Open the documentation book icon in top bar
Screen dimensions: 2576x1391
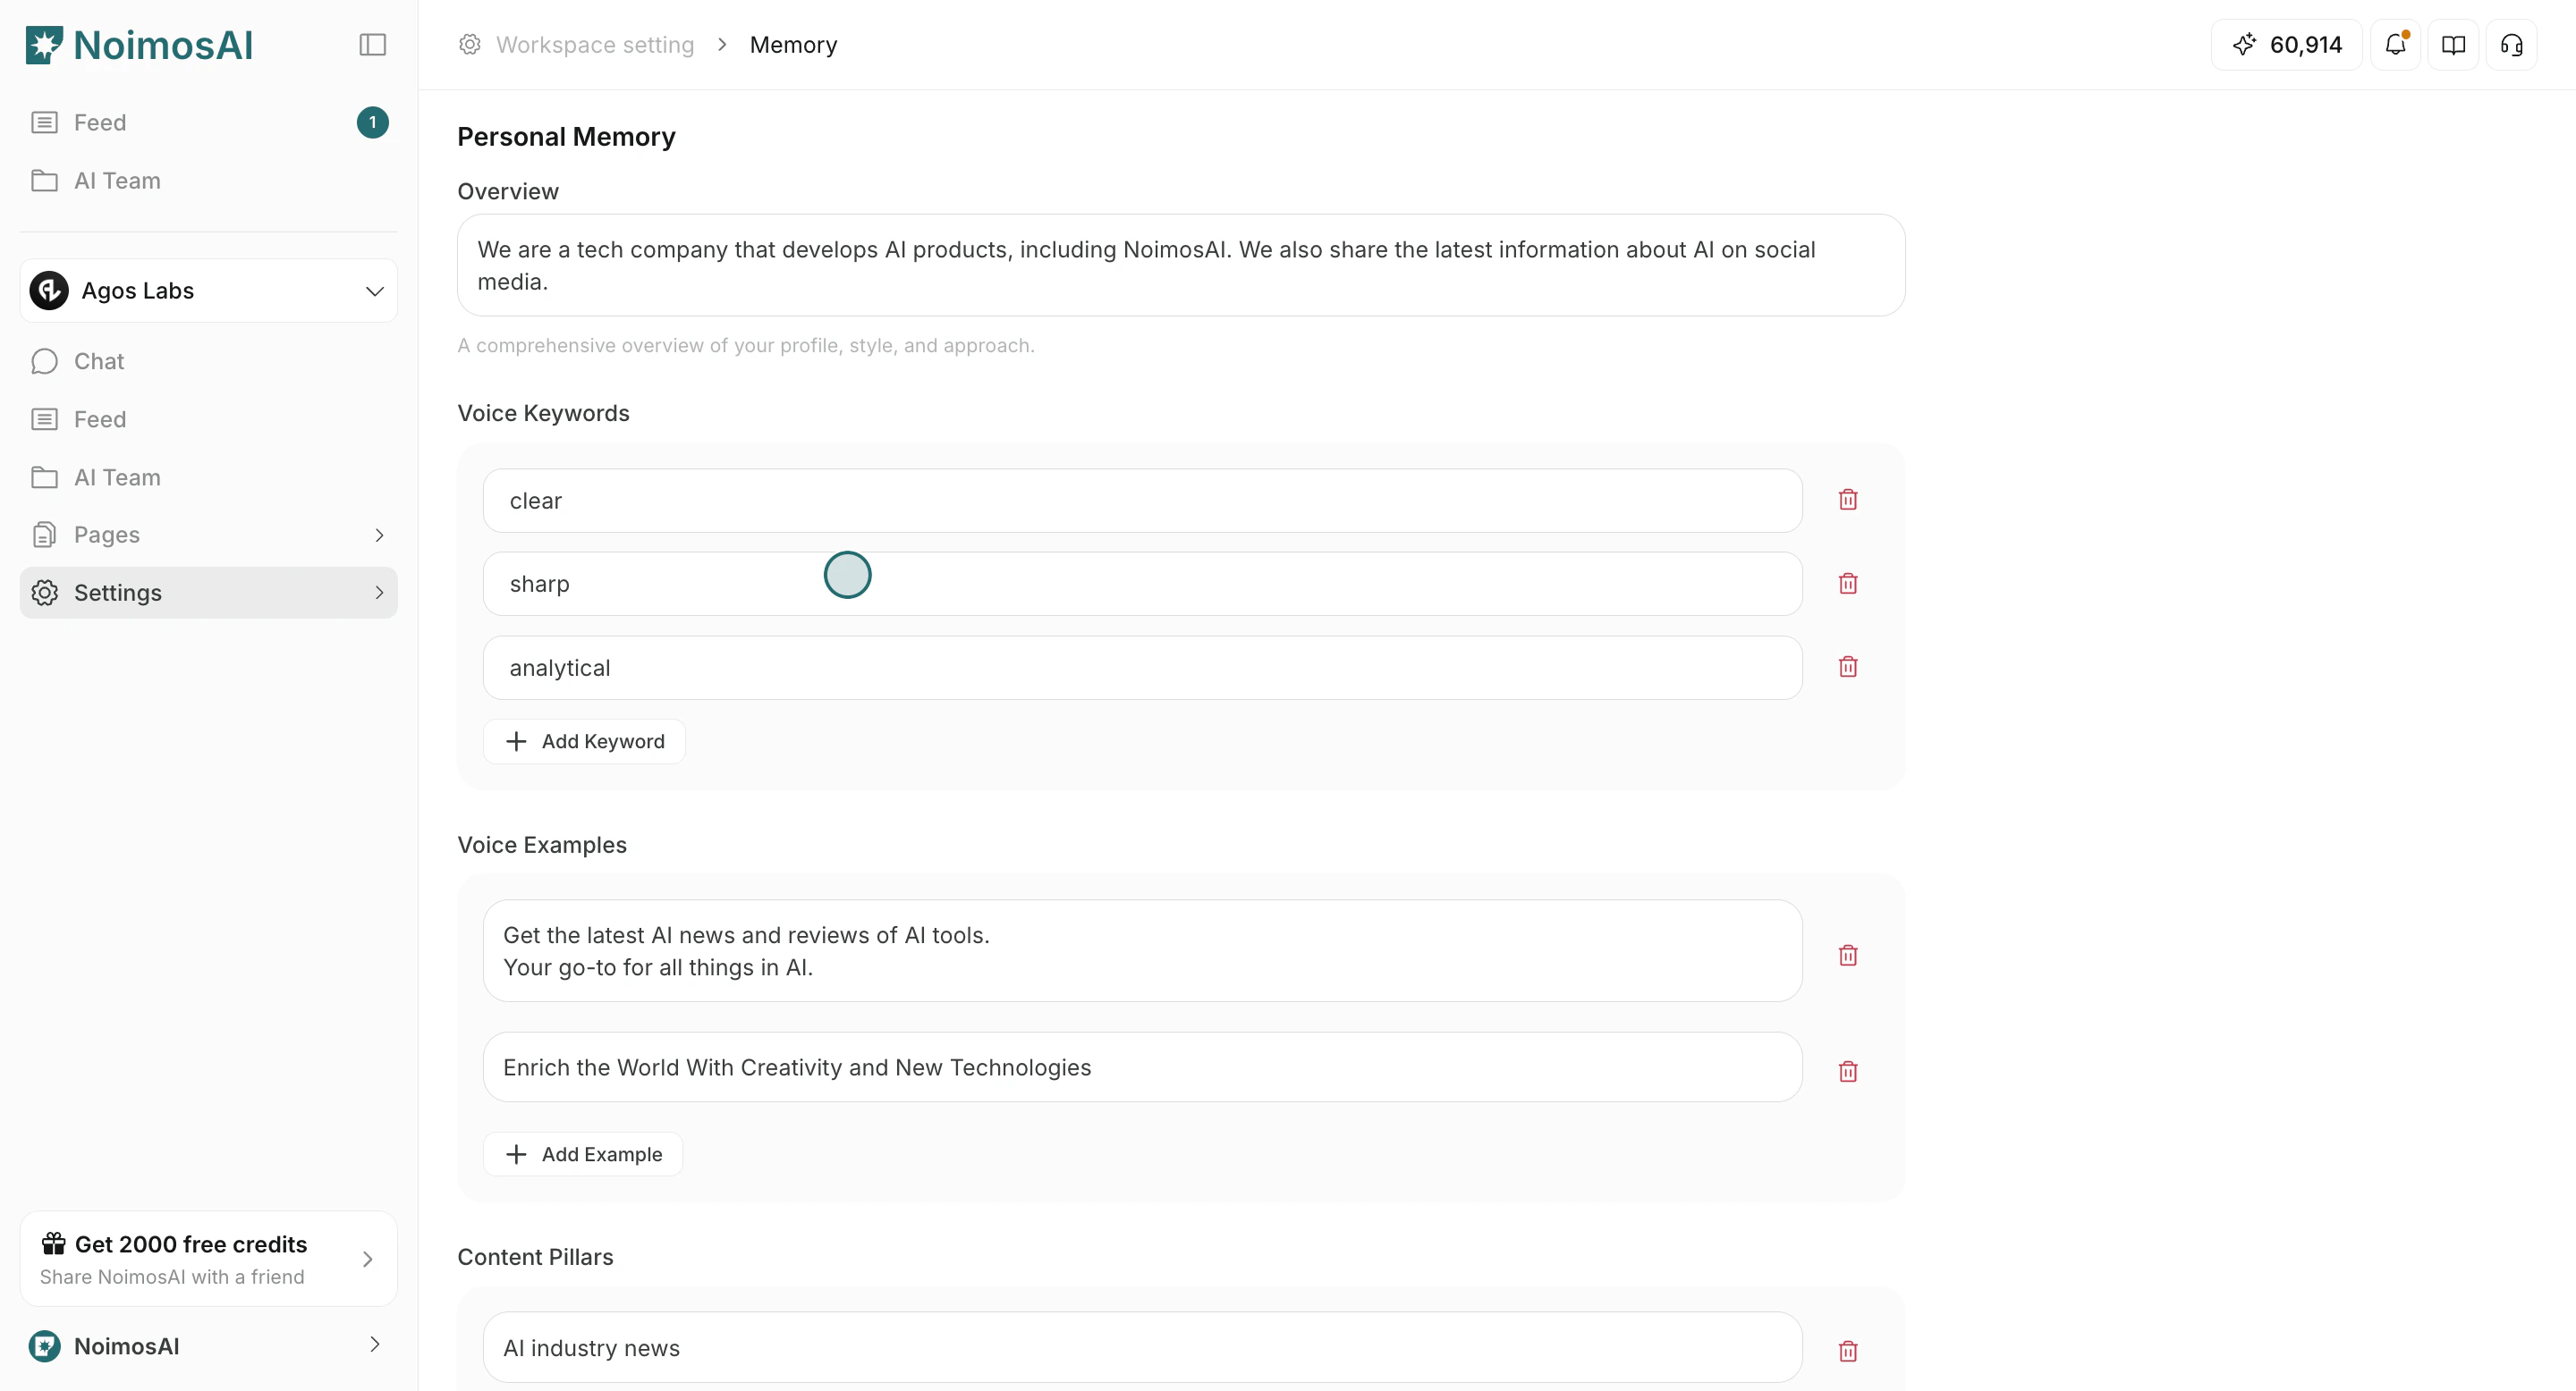click(2453, 44)
